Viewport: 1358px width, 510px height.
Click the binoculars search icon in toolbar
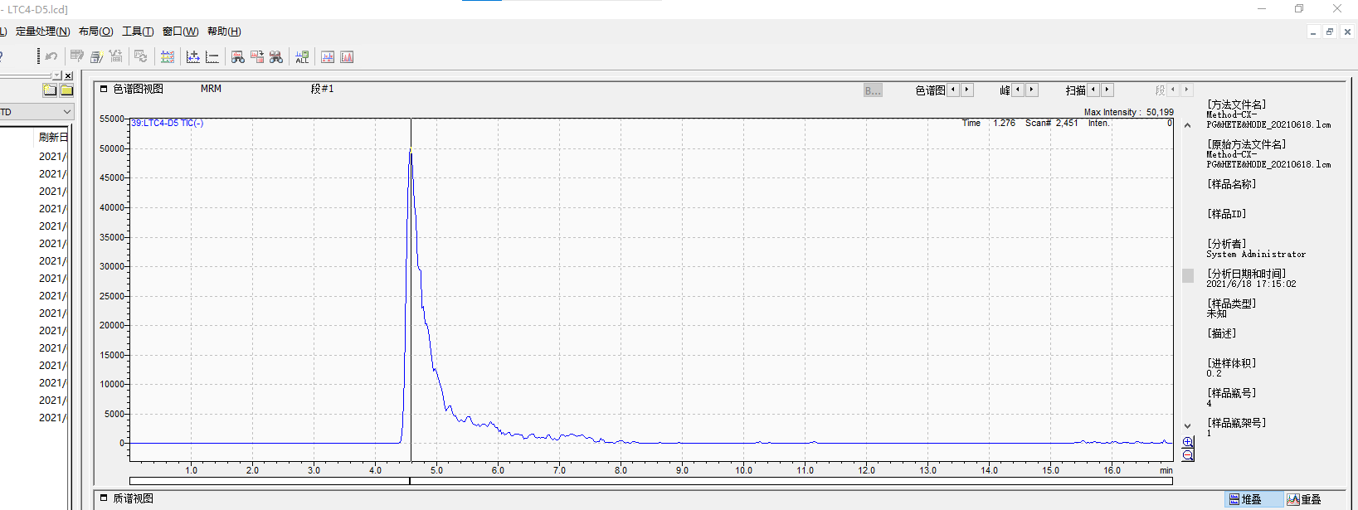276,56
